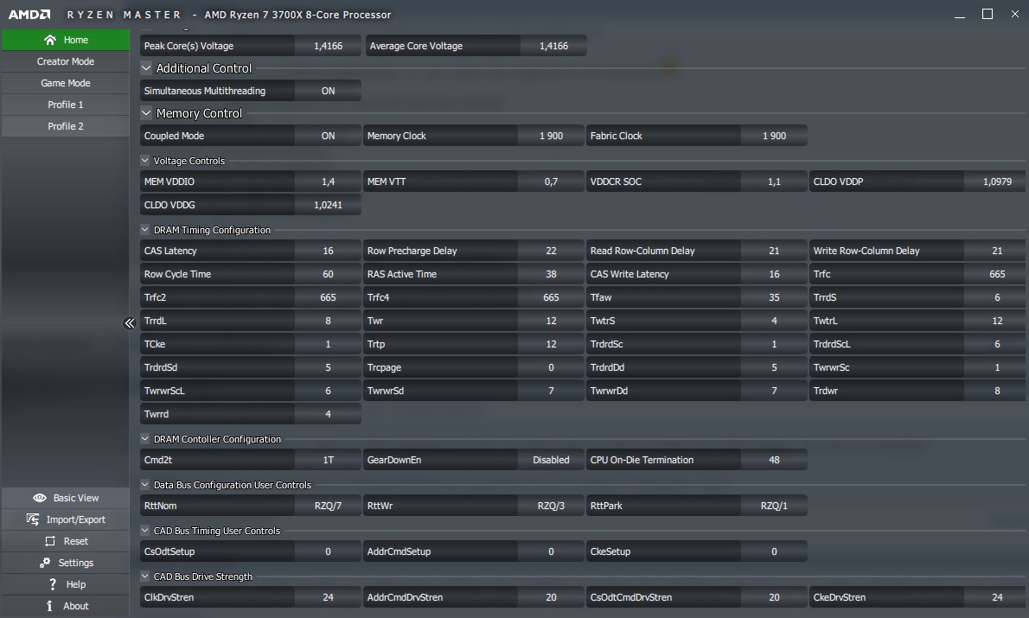Select Tfaw value 35

[775, 297]
